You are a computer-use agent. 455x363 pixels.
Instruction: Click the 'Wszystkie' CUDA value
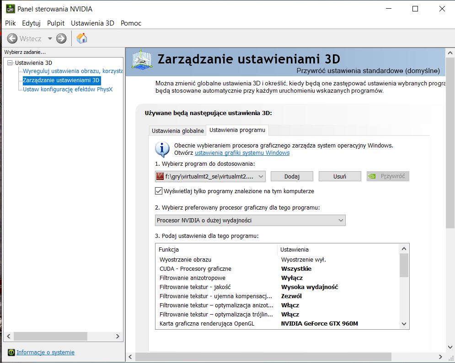coord(296,268)
